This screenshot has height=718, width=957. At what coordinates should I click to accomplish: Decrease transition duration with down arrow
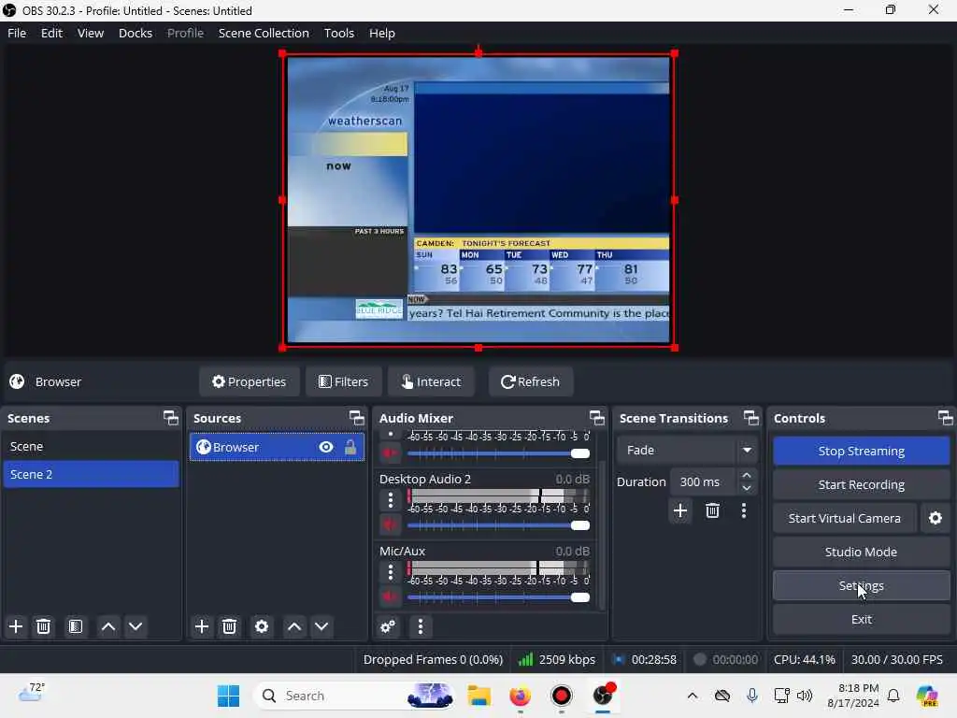(x=747, y=488)
